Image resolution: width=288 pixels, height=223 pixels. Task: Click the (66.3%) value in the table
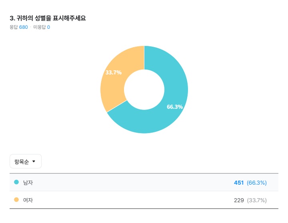(x=257, y=183)
